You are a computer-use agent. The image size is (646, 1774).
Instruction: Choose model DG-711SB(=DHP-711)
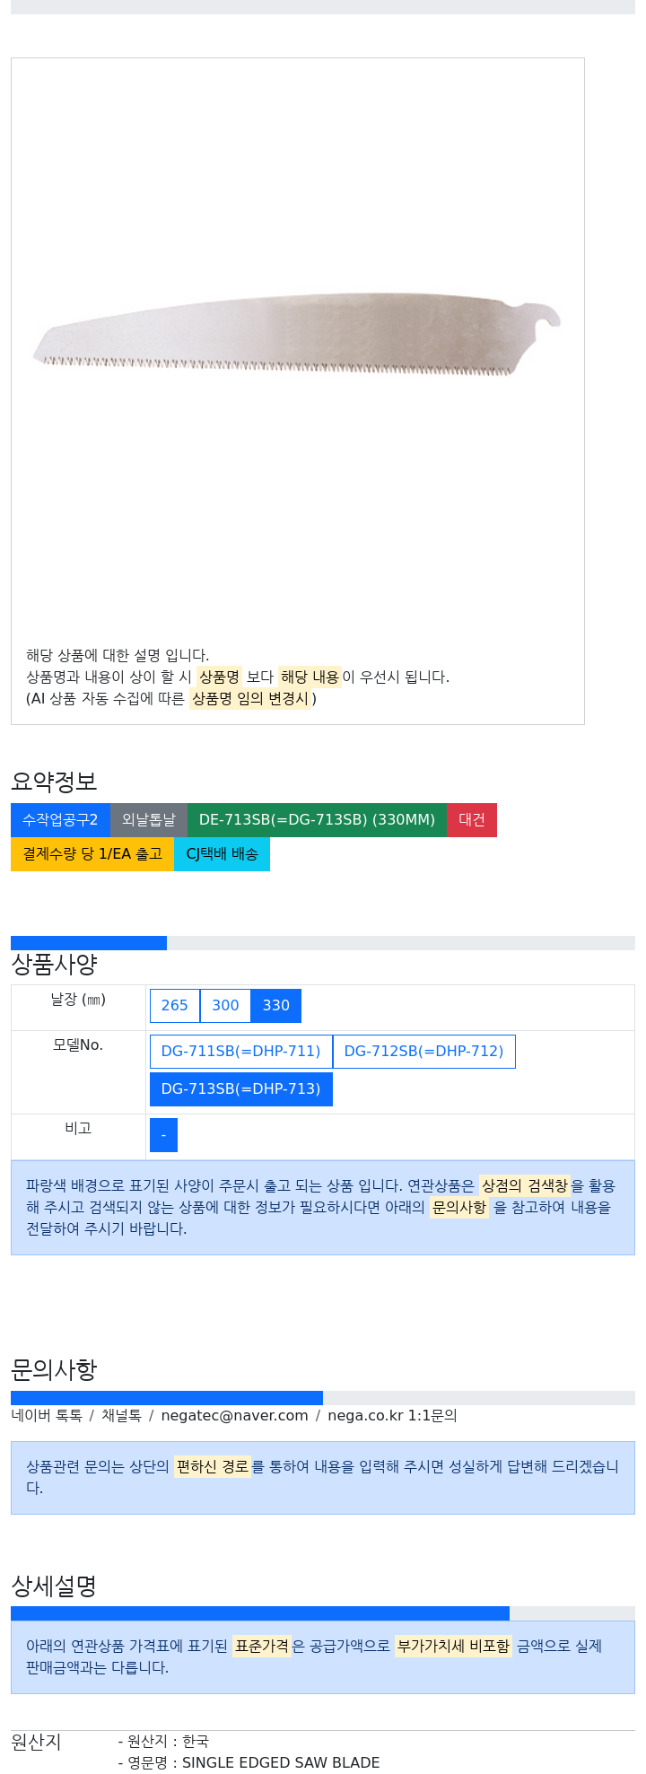click(240, 1052)
